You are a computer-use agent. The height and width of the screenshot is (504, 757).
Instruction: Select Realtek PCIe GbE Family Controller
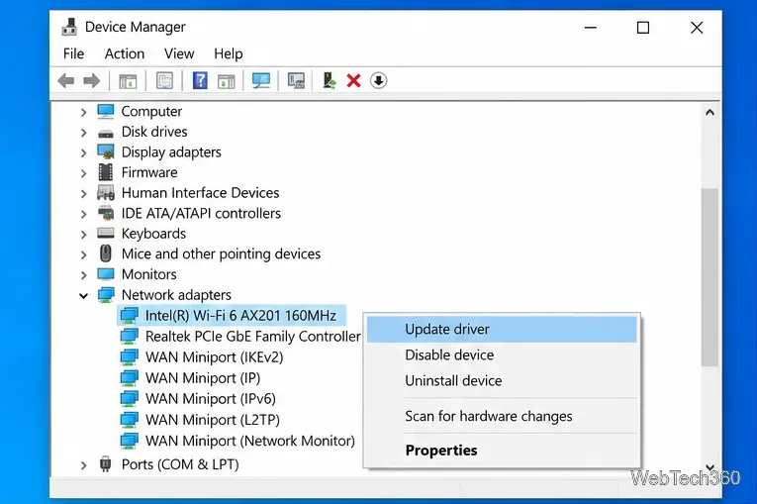[x=253, y=337]
